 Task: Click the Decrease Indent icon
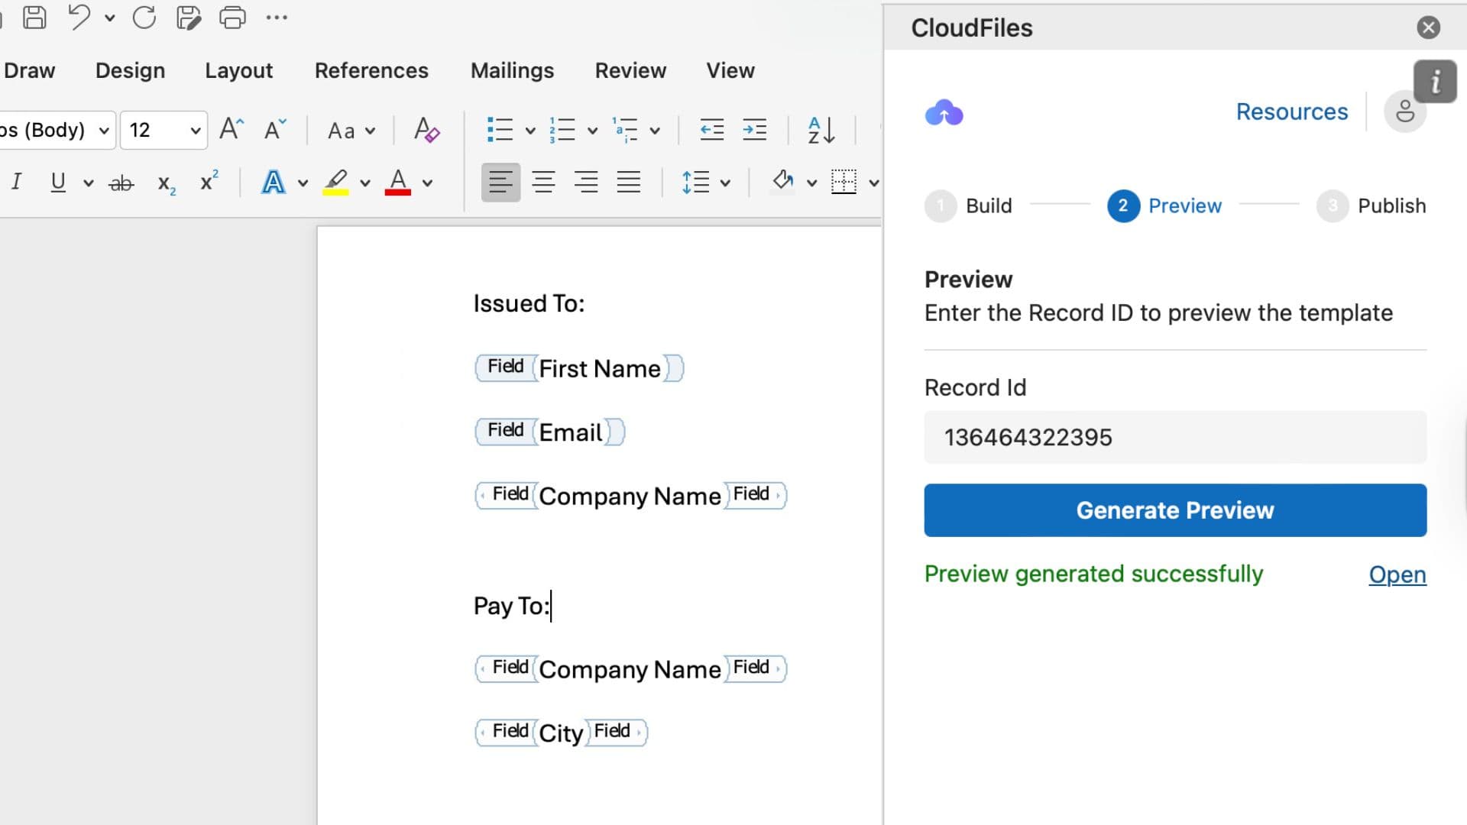[x=711, y=130]
